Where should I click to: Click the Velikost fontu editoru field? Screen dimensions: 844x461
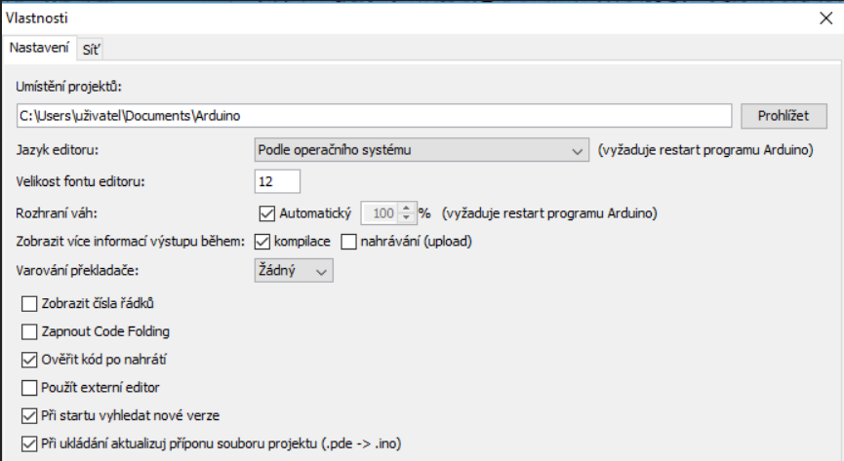point(277,181)
